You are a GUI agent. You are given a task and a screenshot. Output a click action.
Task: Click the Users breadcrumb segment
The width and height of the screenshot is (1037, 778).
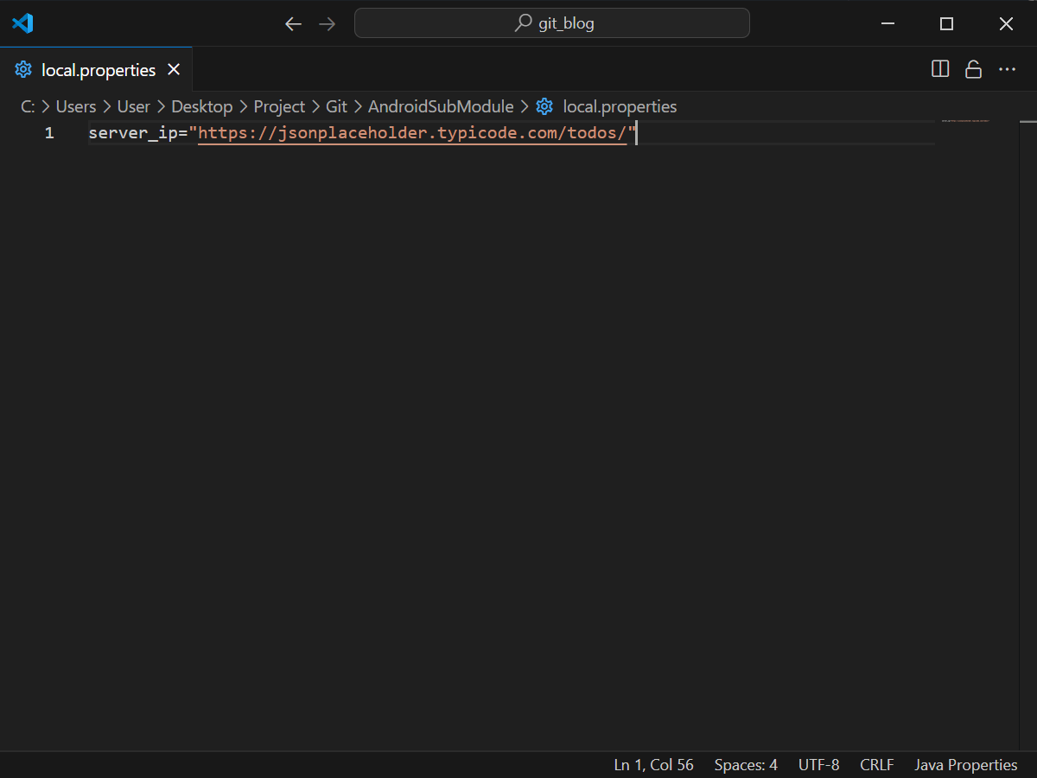coord(76,106)
